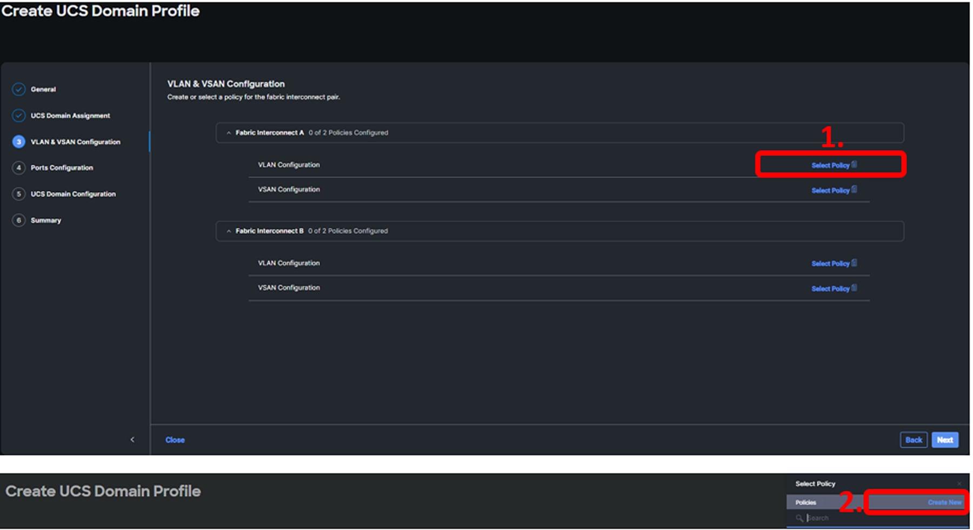
Task: Select Policy for Fabric Interconnect A VLAN Configuration
Action: [834, 165]
